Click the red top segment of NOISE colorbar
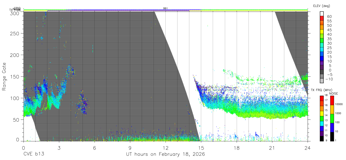Screen dimensions: 346x160 pyautogui.click(x=332, y=100)
